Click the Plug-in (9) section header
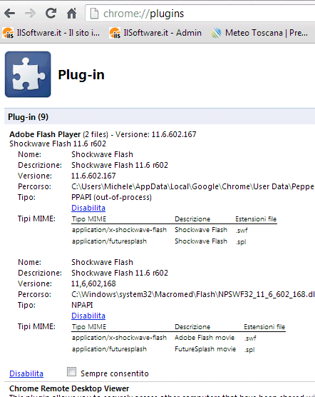This screenshot has height=397, width=315. (160, 116)
